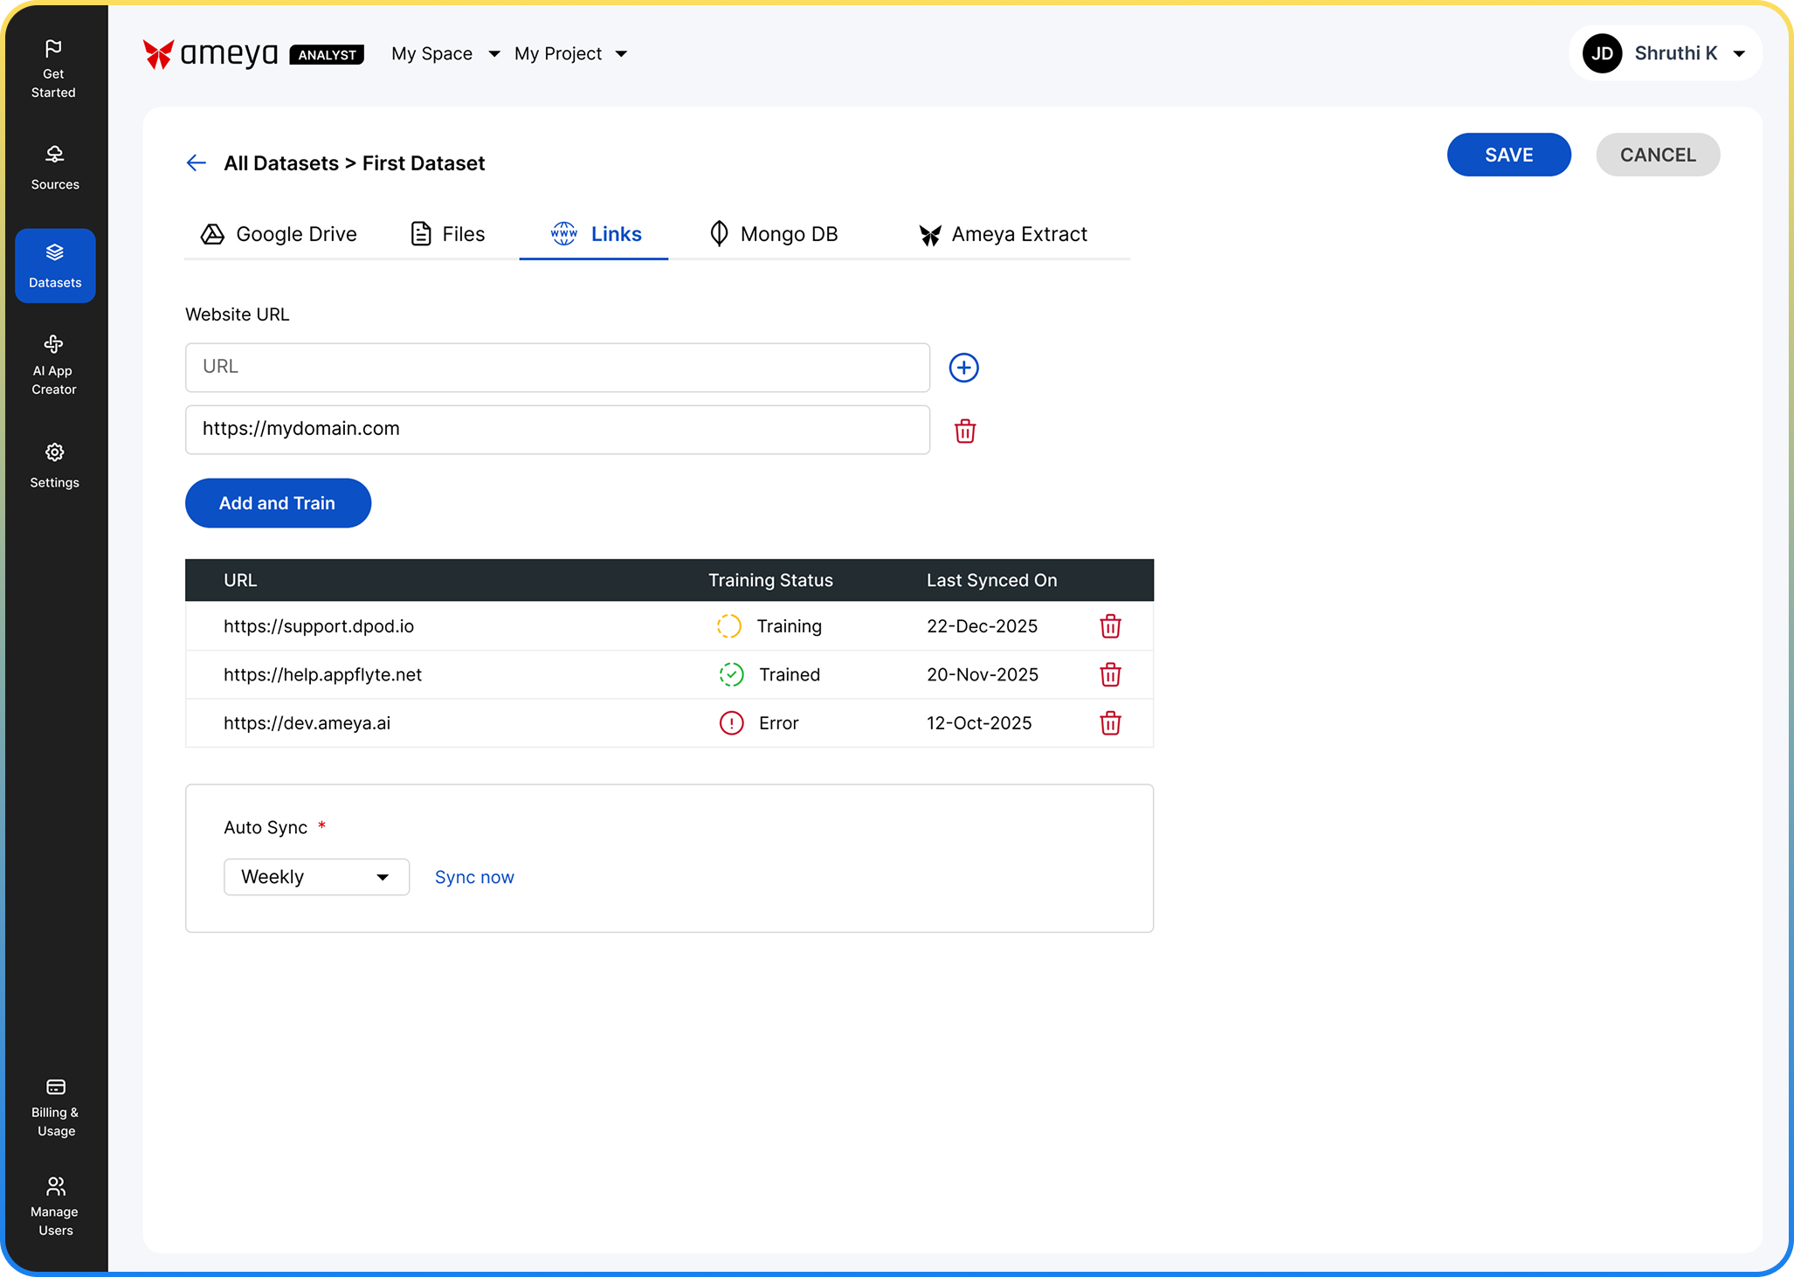This screenshot has height=1277, width=1794.
Task: Delete the support.dpod.io row
Action: point(1109,626)
